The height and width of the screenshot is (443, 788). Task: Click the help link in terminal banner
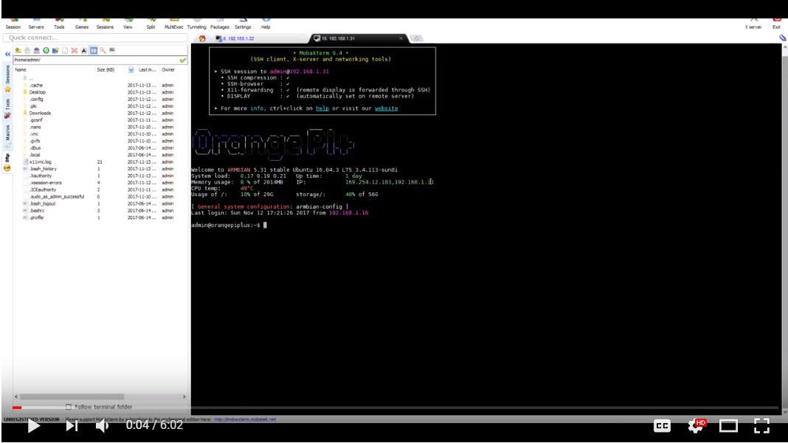[322, 108]
